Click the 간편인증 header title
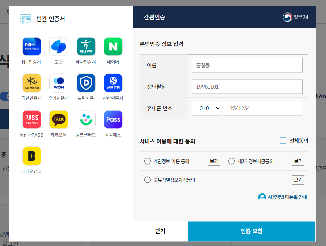326x246 pixels. 154,17
